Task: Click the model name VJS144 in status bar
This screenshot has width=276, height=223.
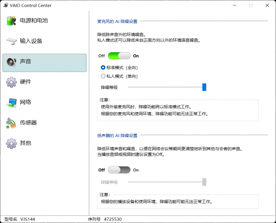Action: (28, 219)
